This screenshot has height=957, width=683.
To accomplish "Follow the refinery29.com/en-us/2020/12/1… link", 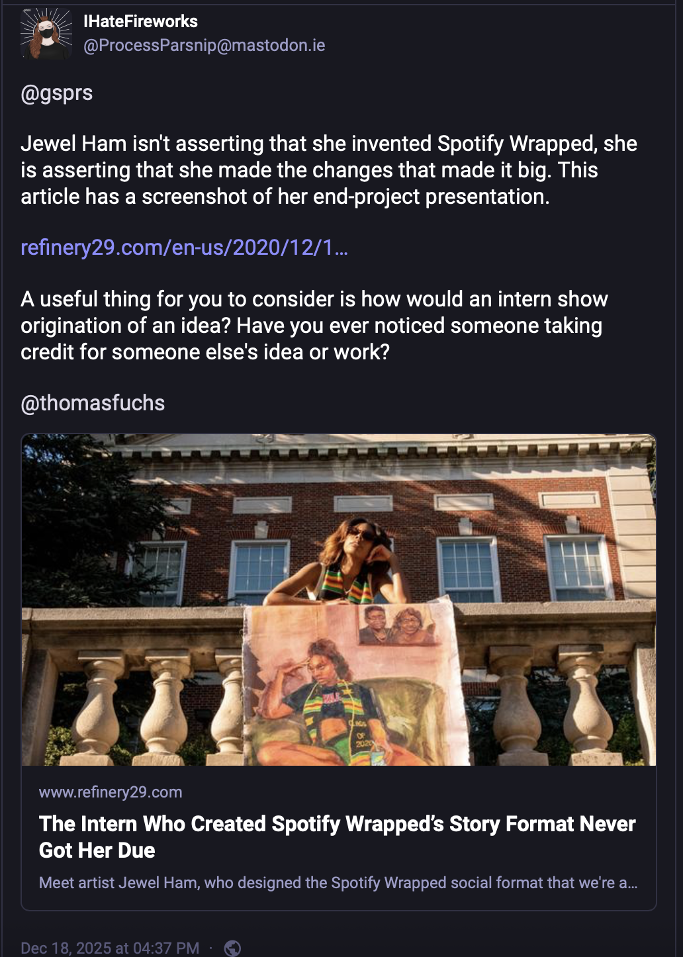I will tap(184, 248).
